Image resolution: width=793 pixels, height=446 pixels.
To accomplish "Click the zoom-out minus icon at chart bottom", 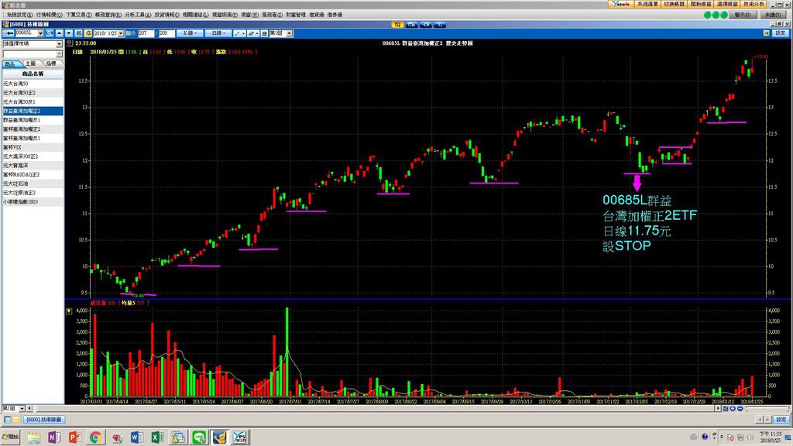I will click(740, 409).
